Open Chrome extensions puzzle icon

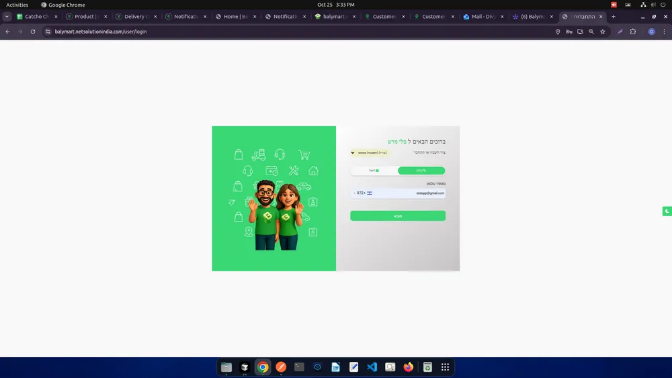[x=633, y=32]
